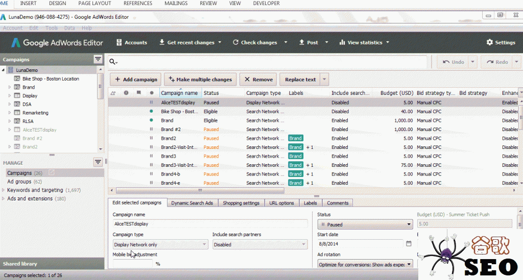
Task: Open Start date calendar picker
Action: (x=409, y=244)
